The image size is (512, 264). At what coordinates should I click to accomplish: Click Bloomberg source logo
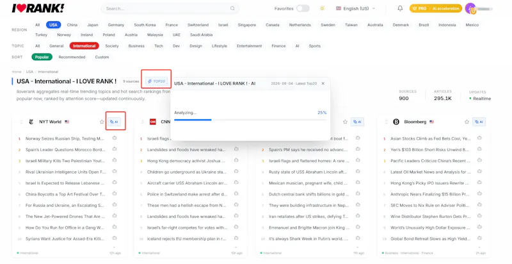coord(396,122)
